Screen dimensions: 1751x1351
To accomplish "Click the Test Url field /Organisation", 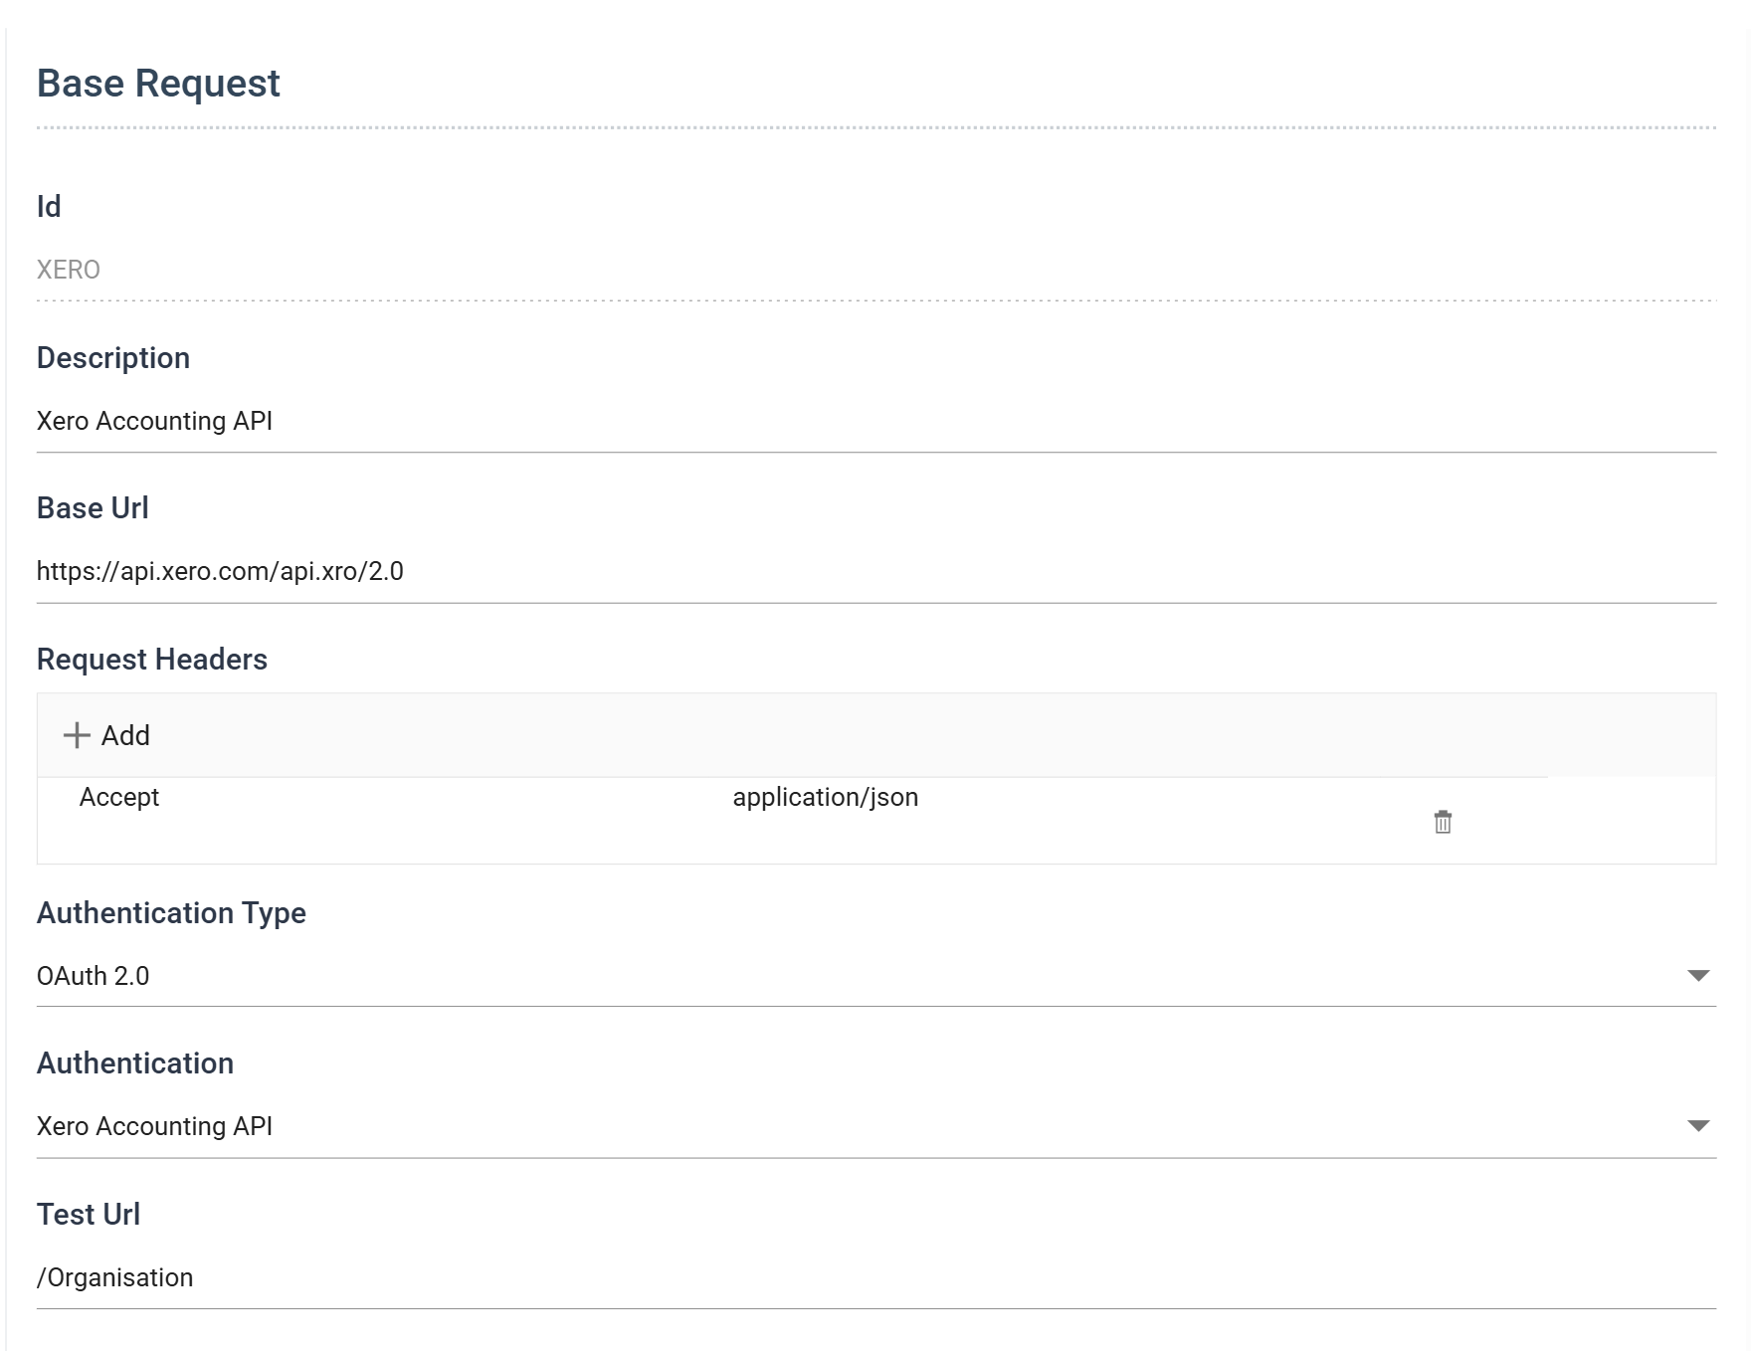I will (876, 1278).
